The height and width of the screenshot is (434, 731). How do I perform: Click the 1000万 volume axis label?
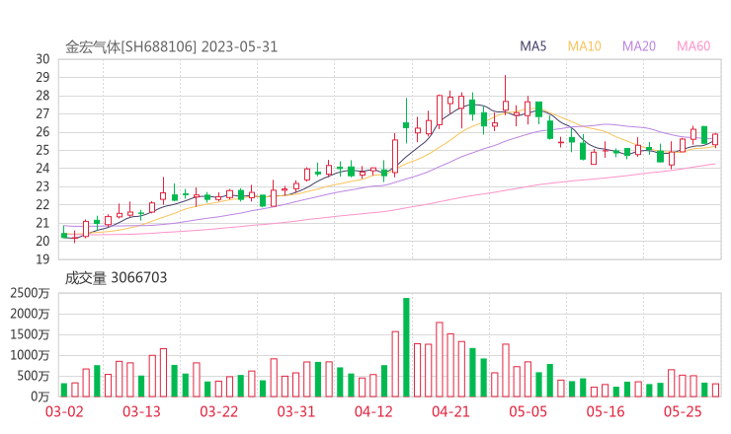click(x=30, y=355)
